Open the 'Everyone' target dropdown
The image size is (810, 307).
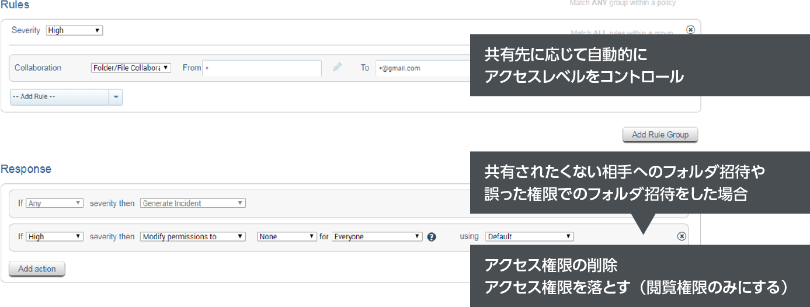(377, 236)
